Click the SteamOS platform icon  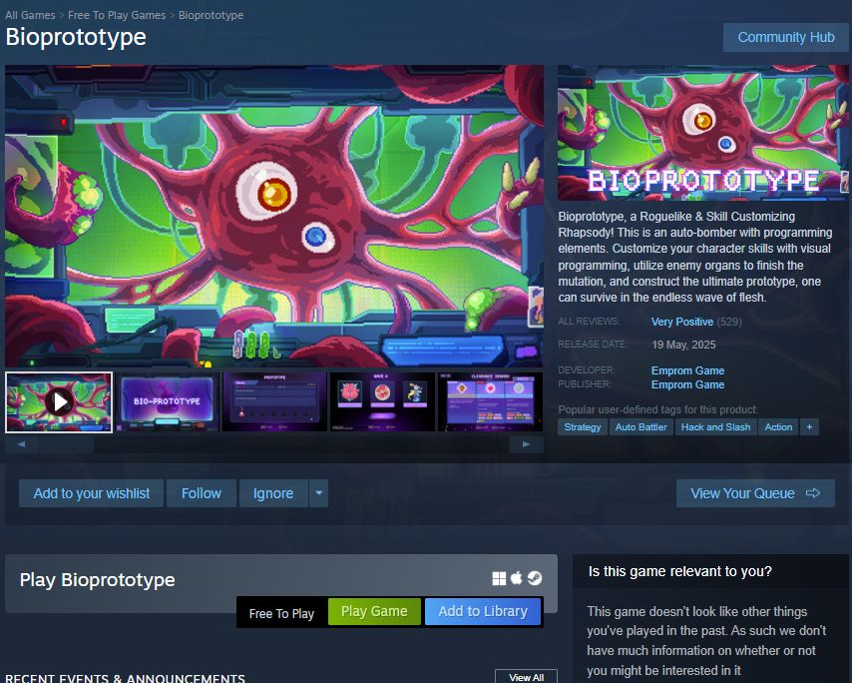click(x=535, y=578)
